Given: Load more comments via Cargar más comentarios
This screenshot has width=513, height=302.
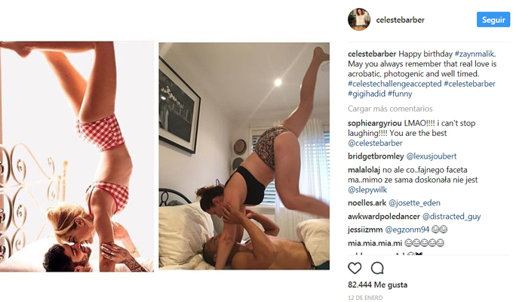Looking at the screenshot, I should pos(390,109).
